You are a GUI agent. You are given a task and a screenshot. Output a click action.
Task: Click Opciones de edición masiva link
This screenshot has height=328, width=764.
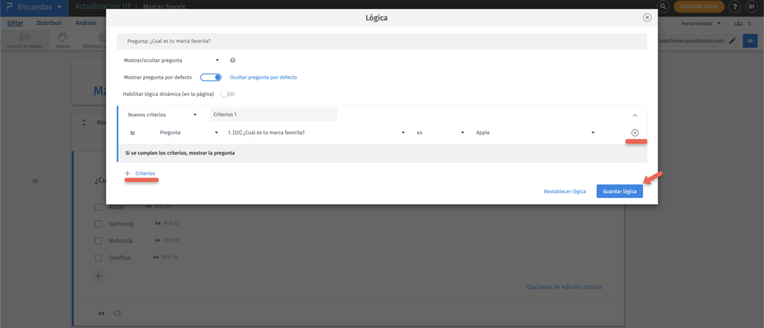coord(564,287)
